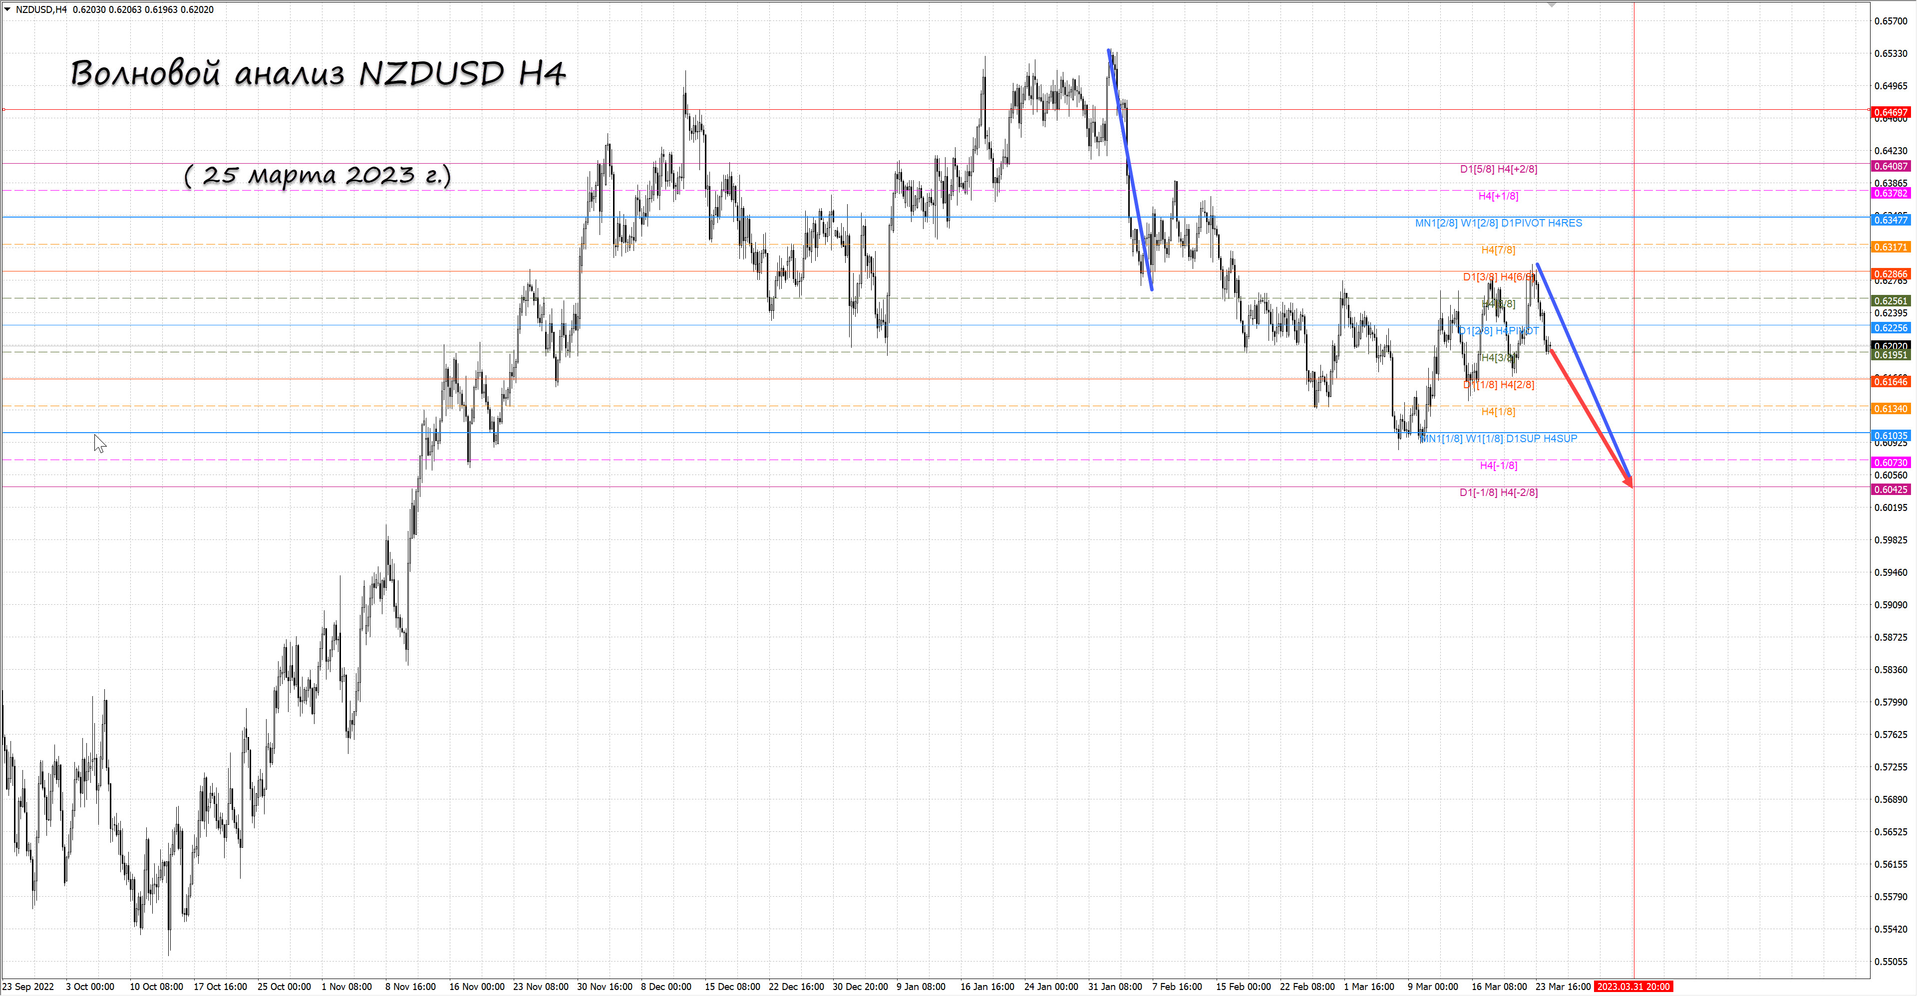The height and width of the screenshot is (996, 1917).
Task: Click the magenta 0.60730 price tag
Action: (1890, 463)
